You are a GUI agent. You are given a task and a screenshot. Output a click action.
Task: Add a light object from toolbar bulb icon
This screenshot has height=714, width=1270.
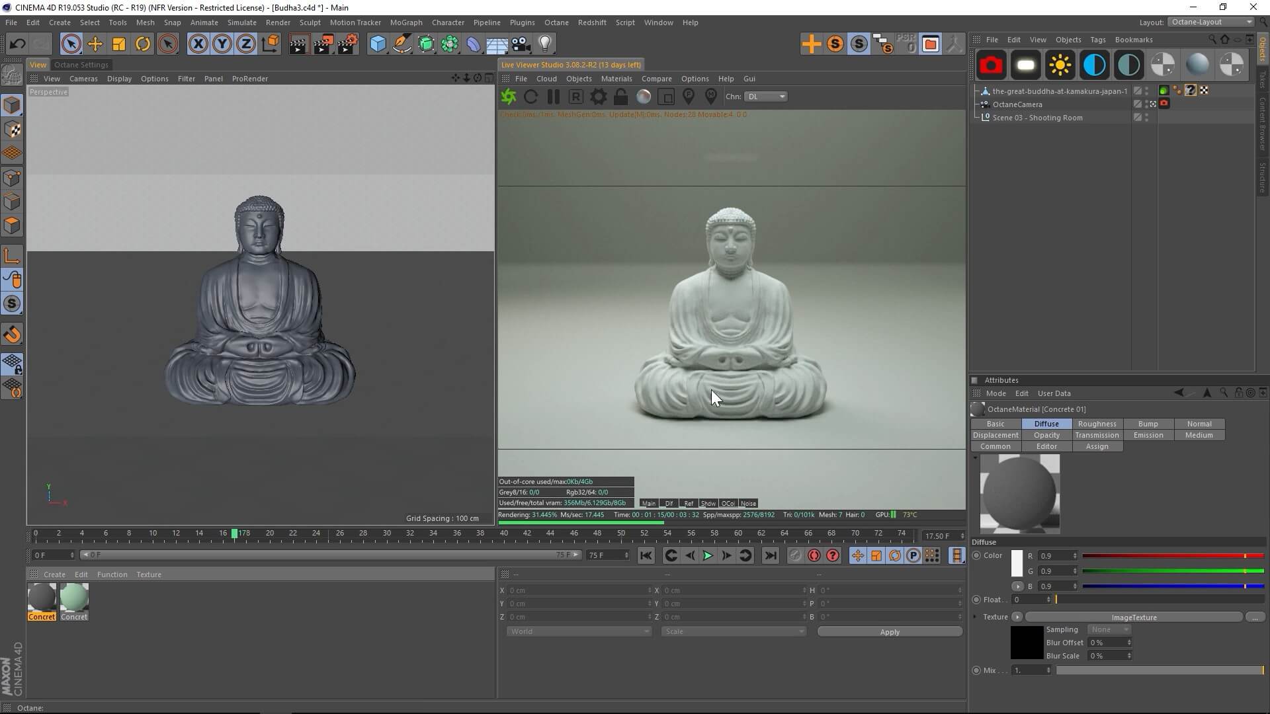pyautogui.click(x=544, y=44)
